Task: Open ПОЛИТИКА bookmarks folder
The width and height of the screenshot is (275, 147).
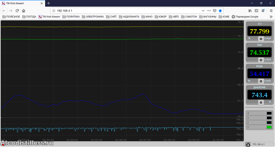Action: [71, 17]
